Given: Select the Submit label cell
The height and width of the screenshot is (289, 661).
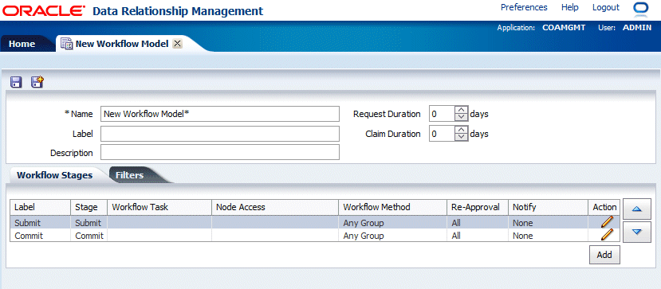Looking at the screenshot, I should point(40,223).
